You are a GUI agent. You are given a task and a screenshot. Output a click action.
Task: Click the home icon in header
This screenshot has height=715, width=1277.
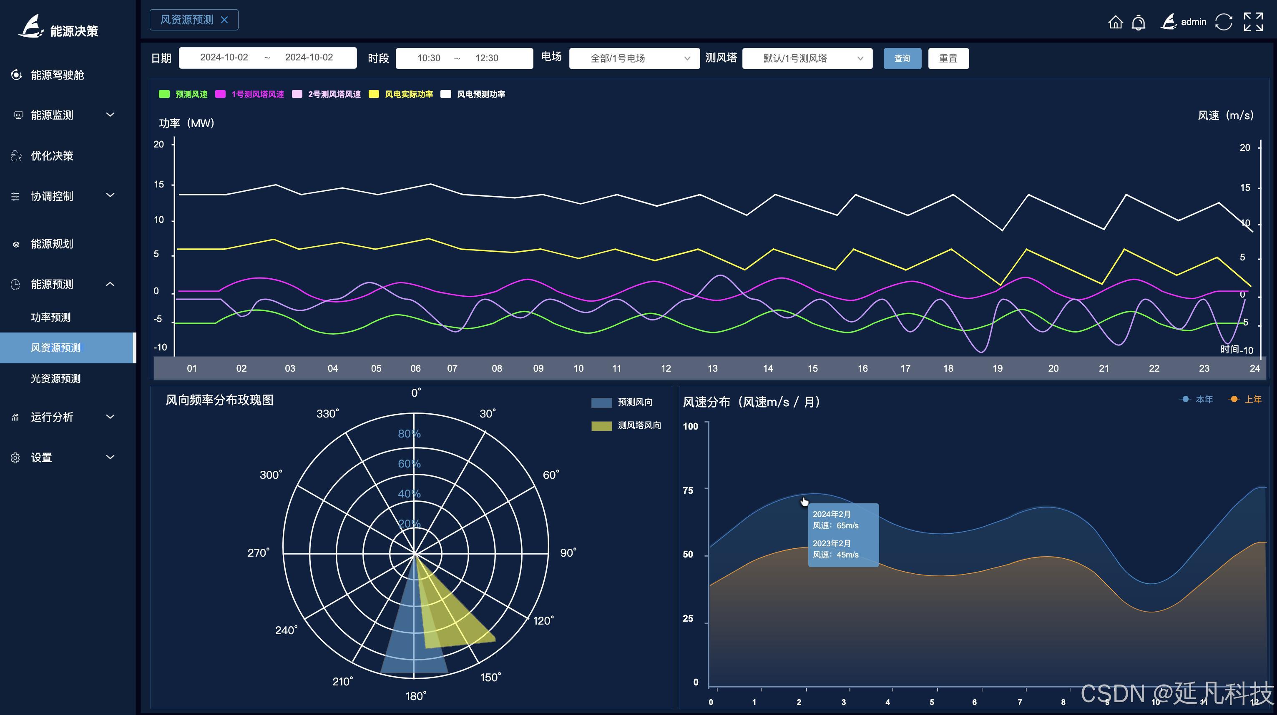(1115, 22)
